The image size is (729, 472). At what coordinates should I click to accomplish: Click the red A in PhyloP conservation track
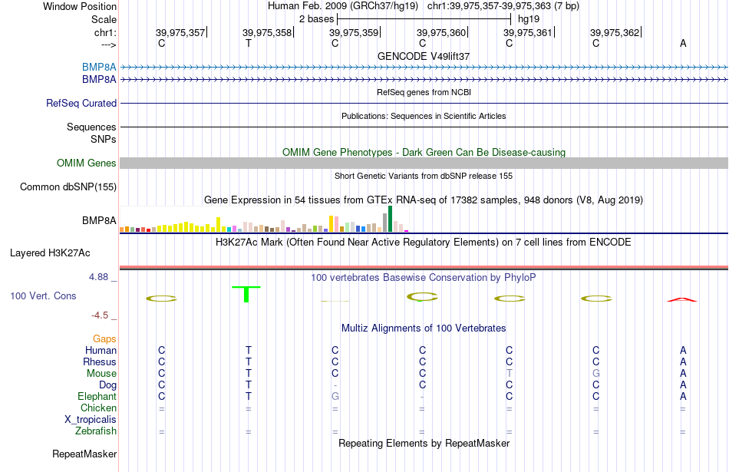tap(682, 299)
